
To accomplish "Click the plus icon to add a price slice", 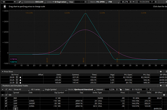I will tap(161, 72).
